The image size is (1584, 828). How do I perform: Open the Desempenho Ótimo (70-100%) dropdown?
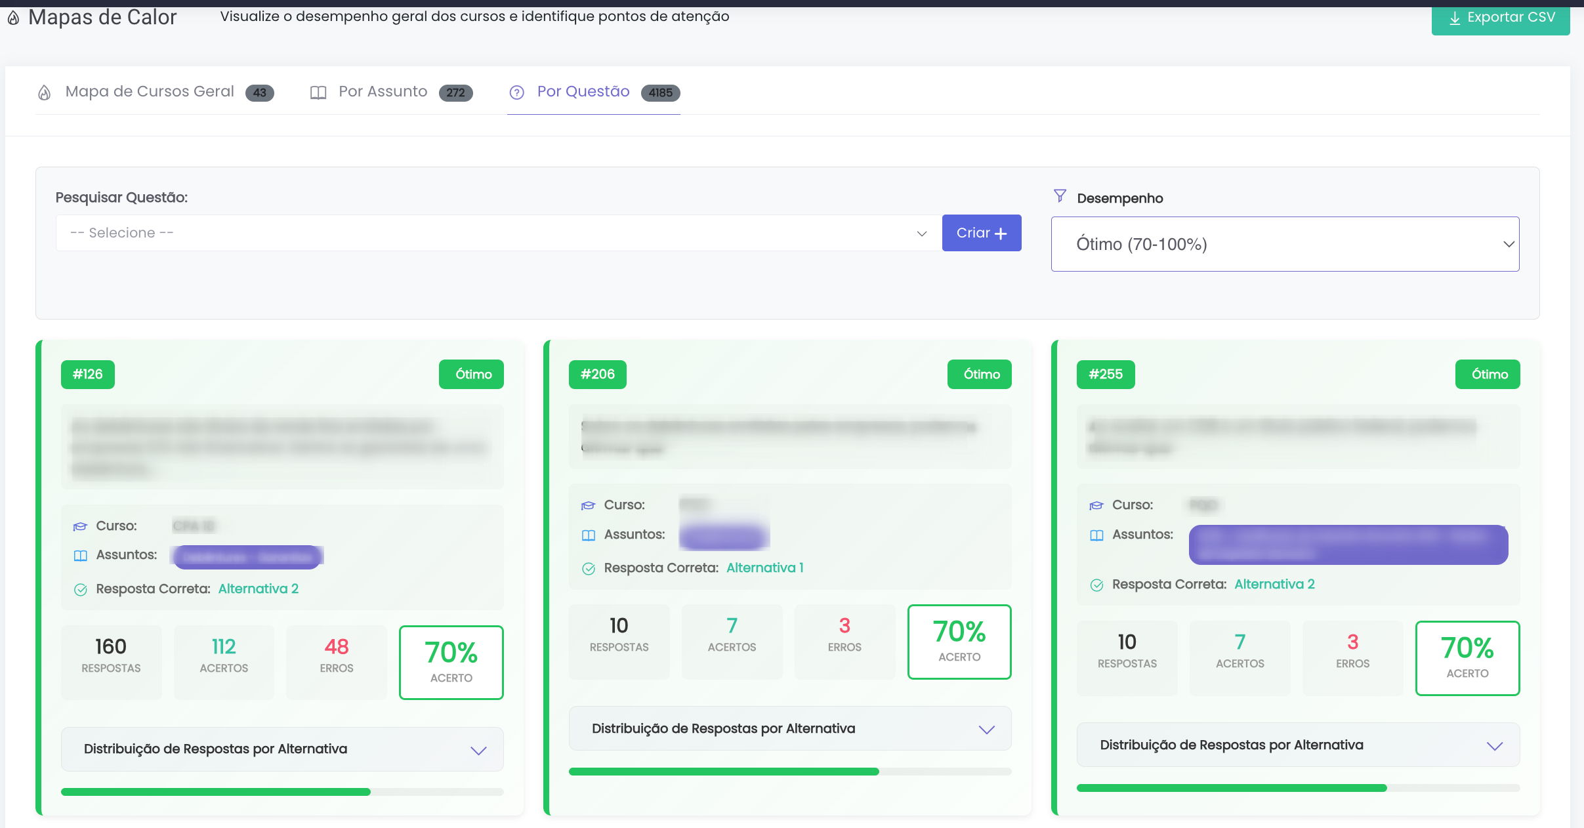tap(1285, 244)
